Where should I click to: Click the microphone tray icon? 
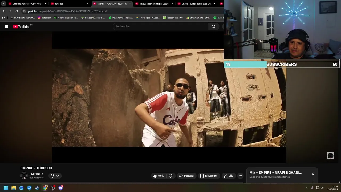(x=312, y=188)
